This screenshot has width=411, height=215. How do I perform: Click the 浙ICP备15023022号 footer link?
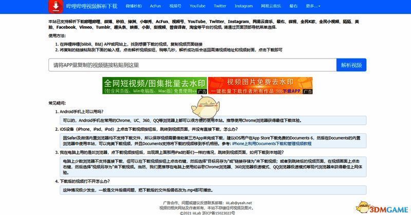click(221, 212)
